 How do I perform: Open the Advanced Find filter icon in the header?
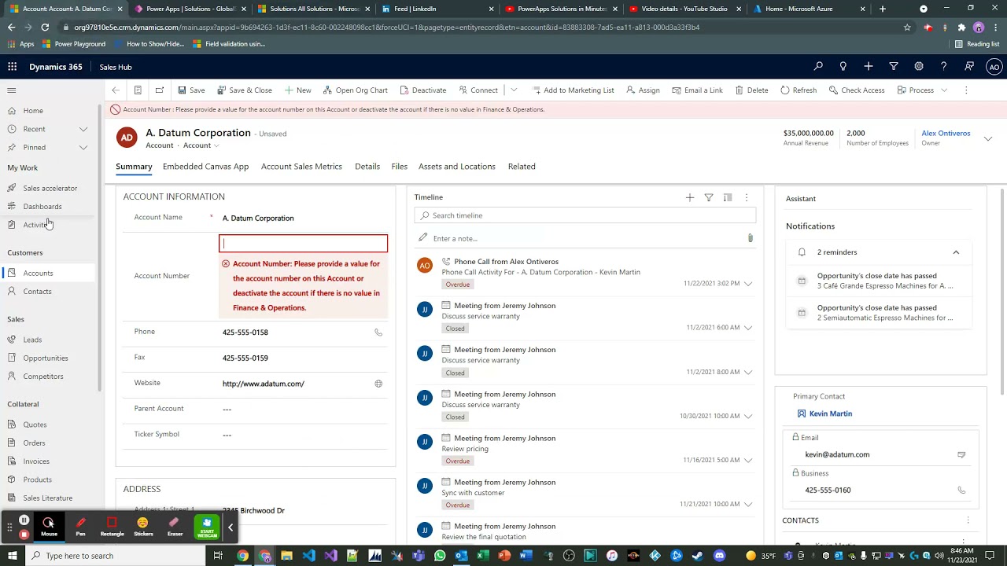pyautogui.click(x=894, y=67)
